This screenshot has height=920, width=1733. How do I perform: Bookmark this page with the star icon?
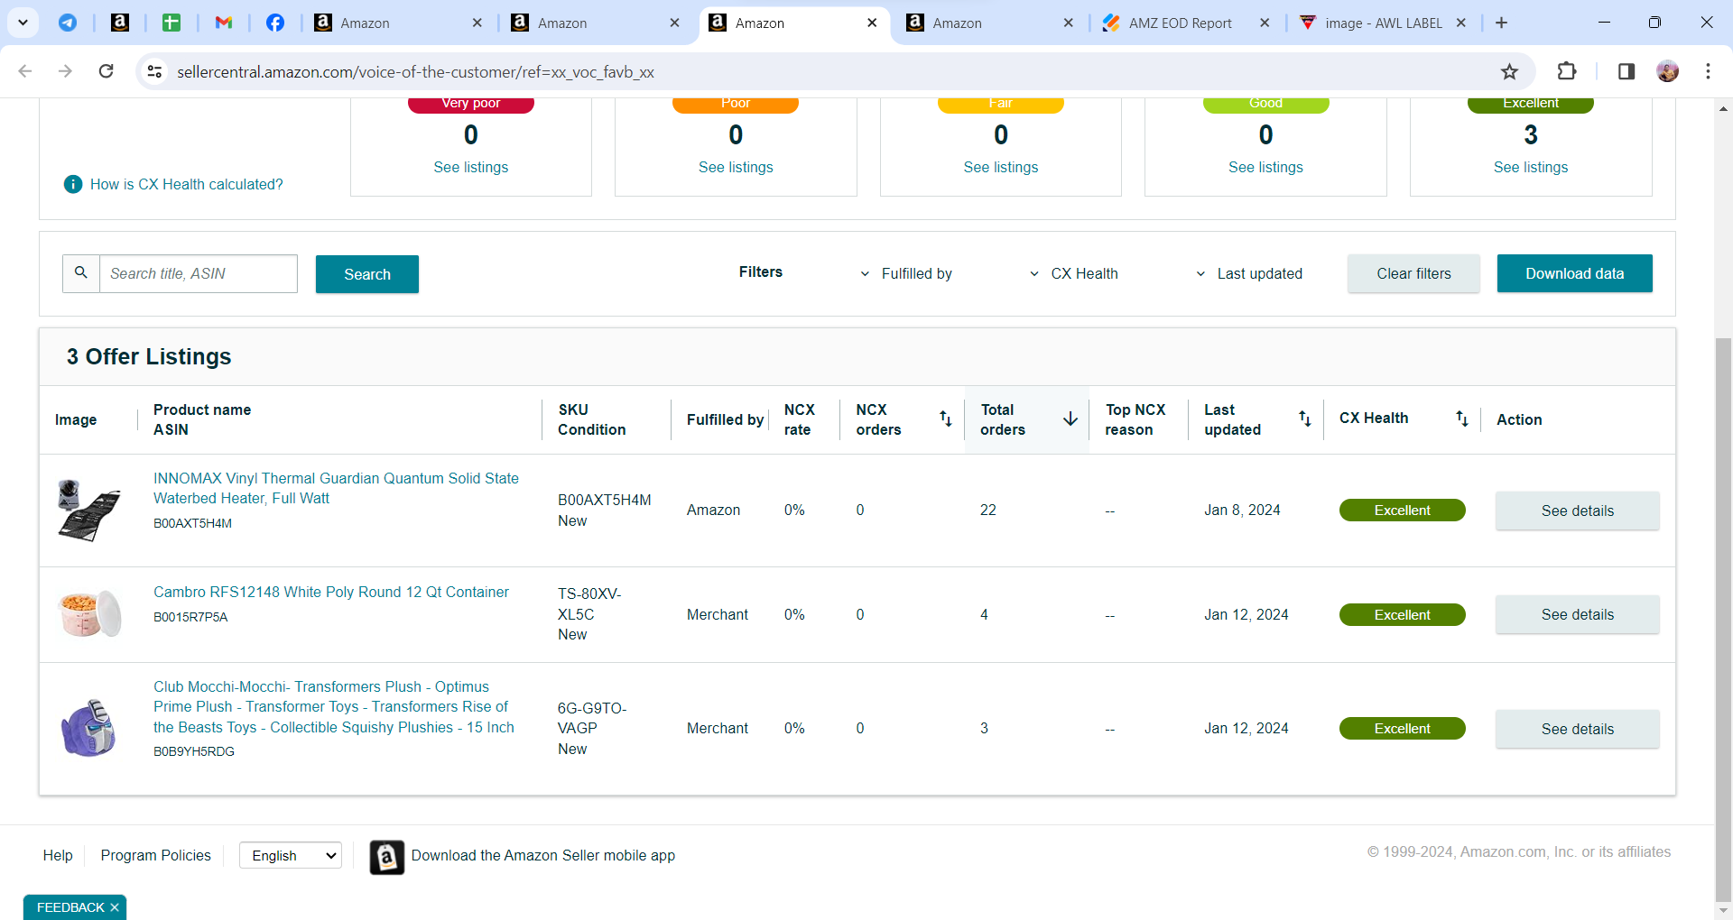coord(1509,71)
